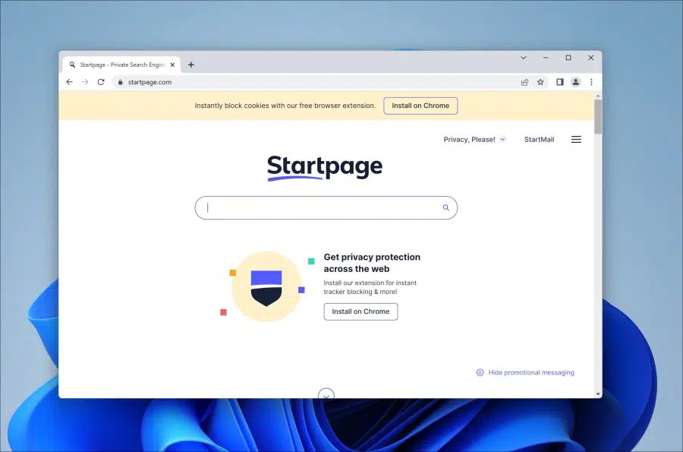Share this page using the share icon
Image resolution: width=683 pixels, height=452 pixels.
coord(524,82)
